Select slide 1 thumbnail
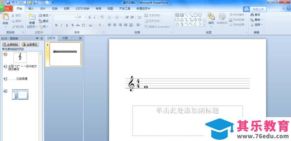The image size is (291, 141). pyautogui.click(x=65, y=54)
